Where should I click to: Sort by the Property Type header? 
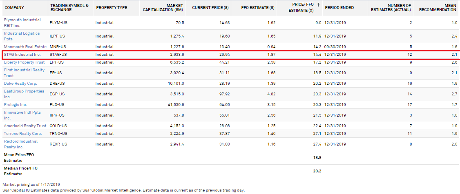pos(112,8)
